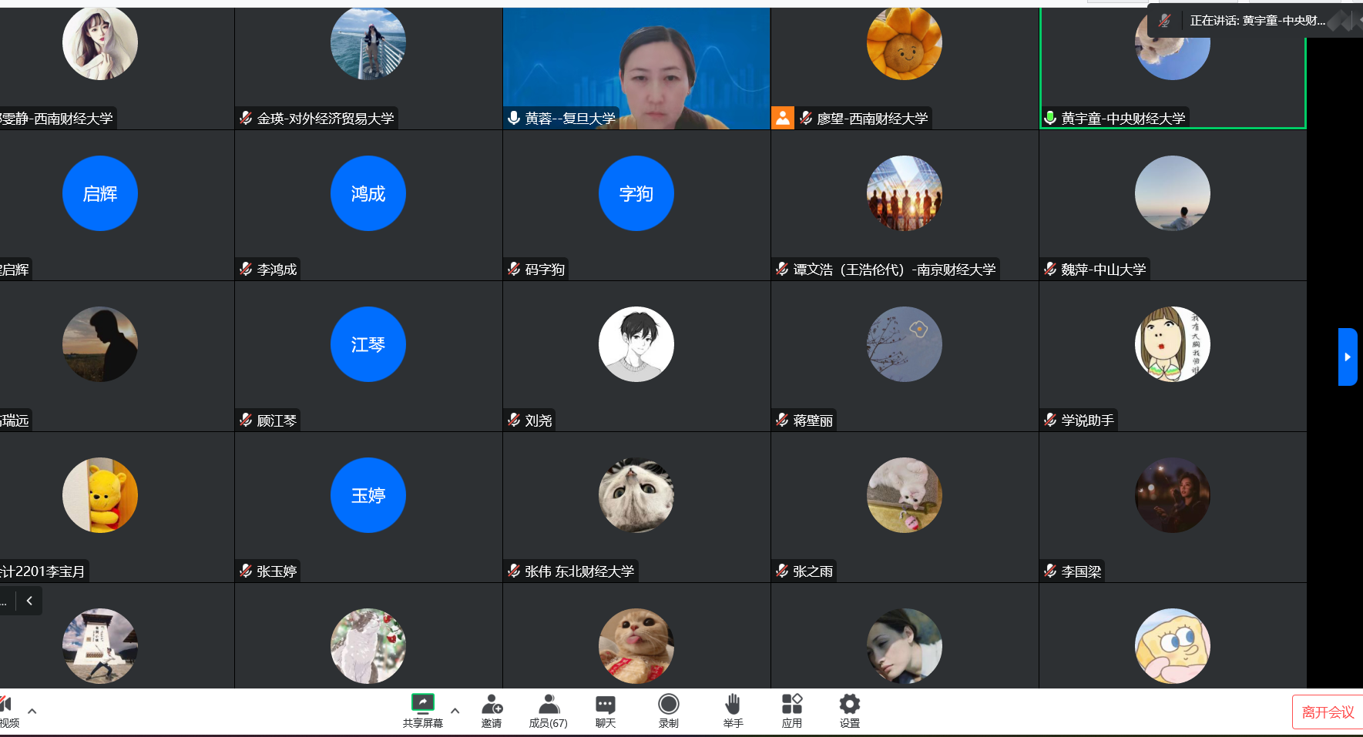Click the 共享屏幕 share screen icon
1363x737 pixels.
422,703
